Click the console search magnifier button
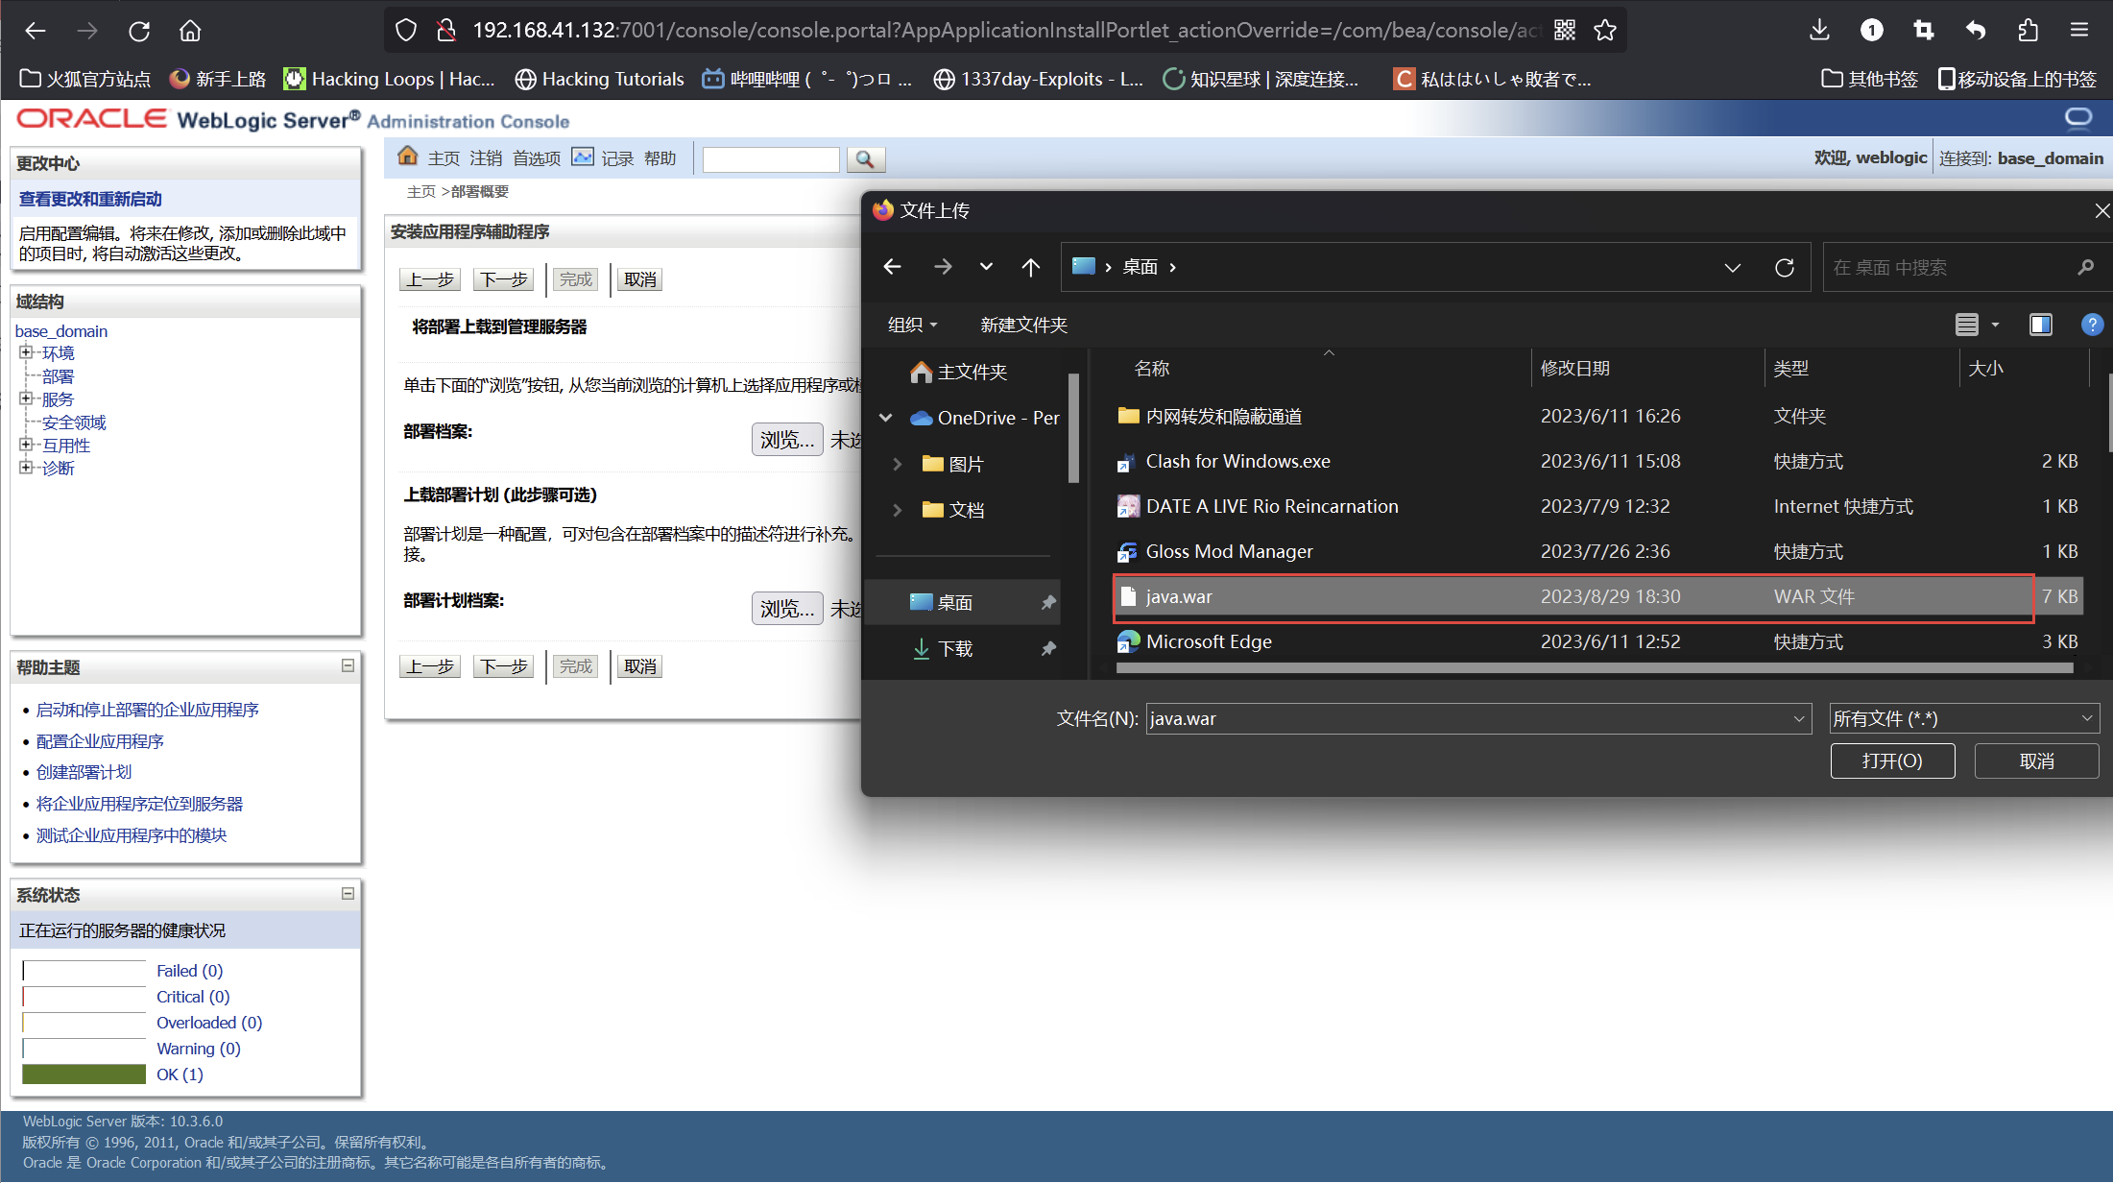 coord(865,159)
